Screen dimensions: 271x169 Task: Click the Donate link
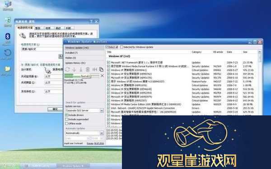coord(90,143)
